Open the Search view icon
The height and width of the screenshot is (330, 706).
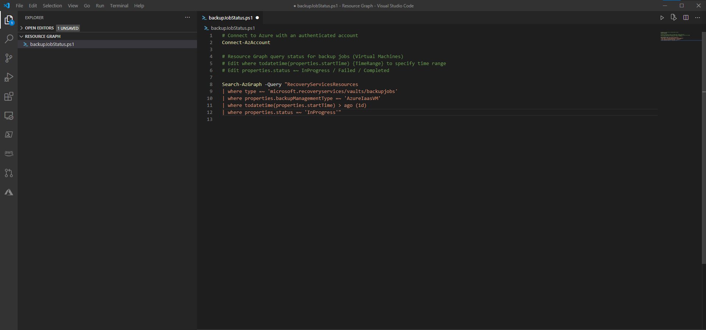(9, 39)
